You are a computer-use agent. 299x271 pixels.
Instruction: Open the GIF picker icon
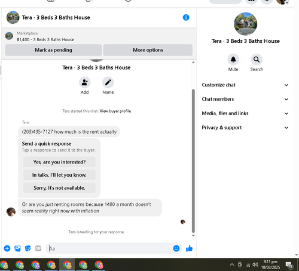click(x=38, y=248)
